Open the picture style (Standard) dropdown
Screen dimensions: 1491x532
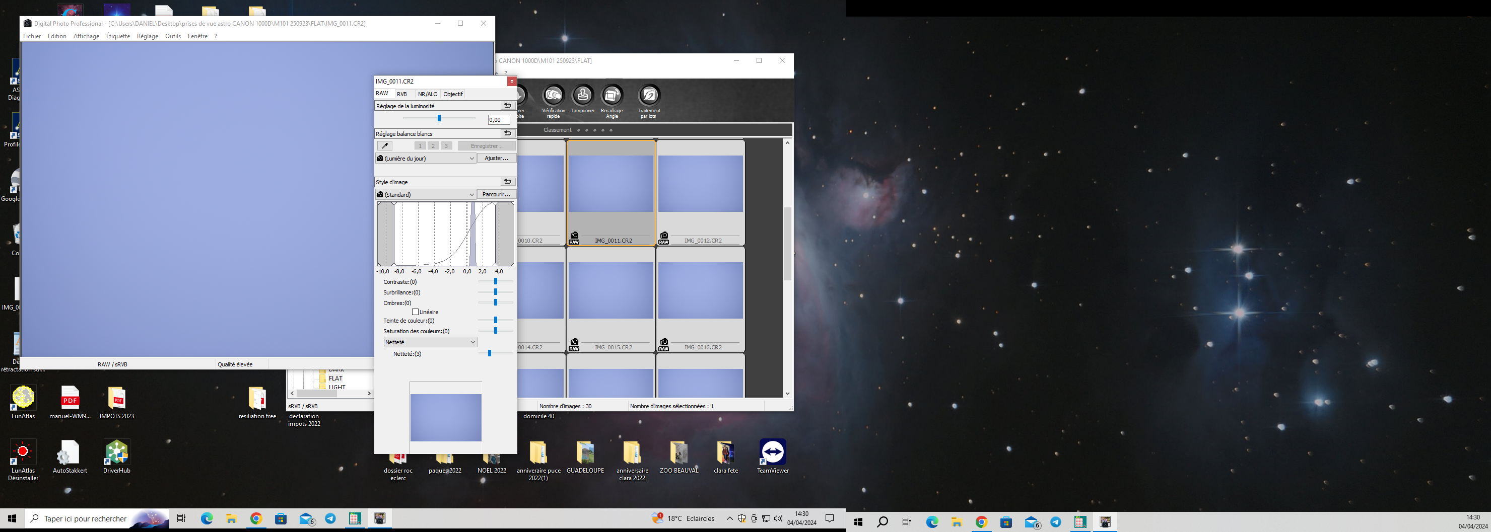click(x=426, y=194)
